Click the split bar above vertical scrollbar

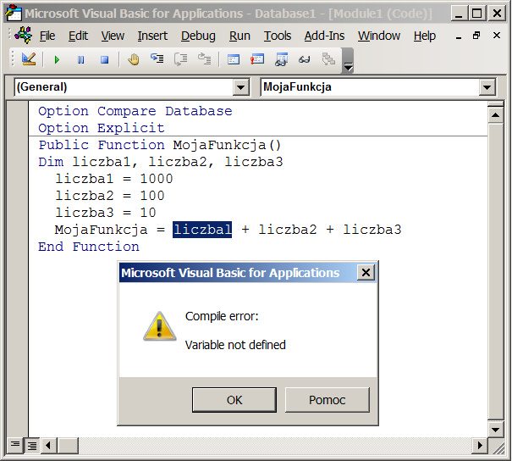pyautogui.click(x=495, y=104)
